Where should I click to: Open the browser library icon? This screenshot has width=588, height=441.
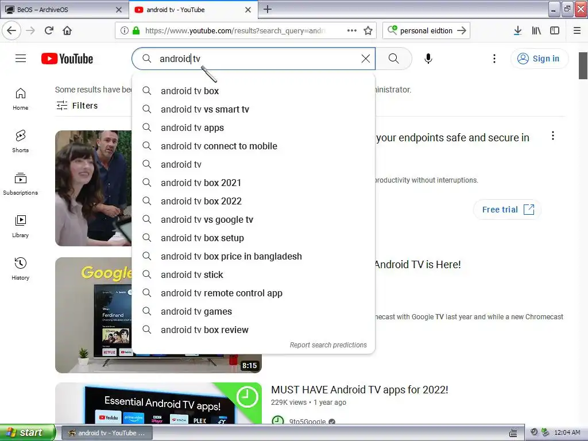click(x=536, y=30)
